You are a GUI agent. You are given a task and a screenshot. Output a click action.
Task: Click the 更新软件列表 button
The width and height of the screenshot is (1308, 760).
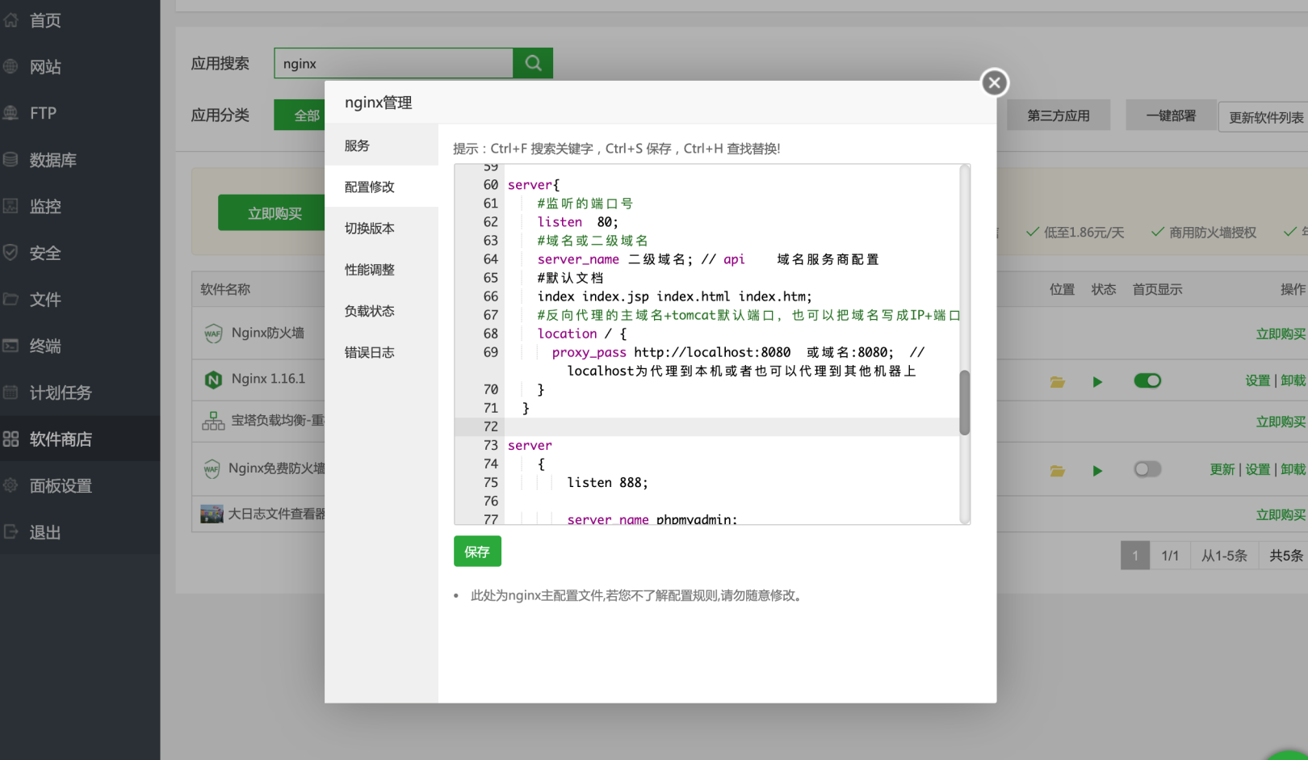(x=1264, y=117)
